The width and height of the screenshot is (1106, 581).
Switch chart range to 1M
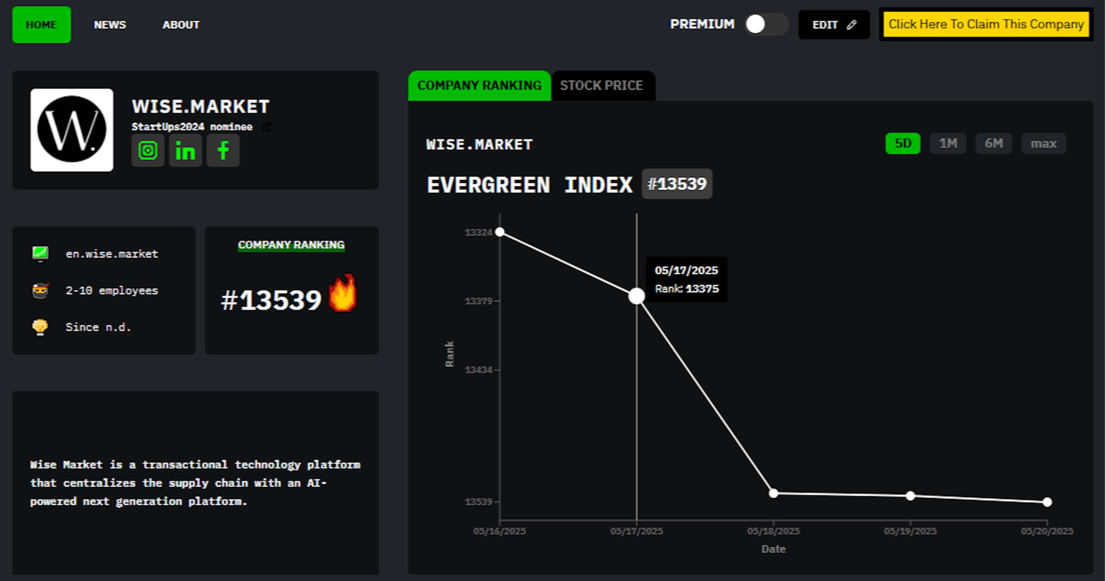tap(948, 143)
